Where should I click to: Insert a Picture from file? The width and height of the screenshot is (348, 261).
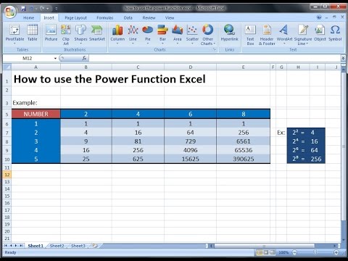click(51, 33)
